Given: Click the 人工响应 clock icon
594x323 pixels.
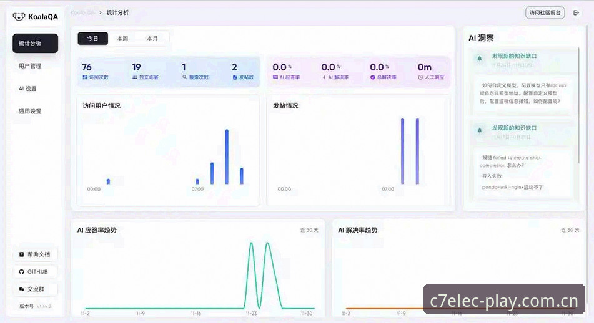Looking at the screenshot, I should pyautogui.click(x=420, y=77).
